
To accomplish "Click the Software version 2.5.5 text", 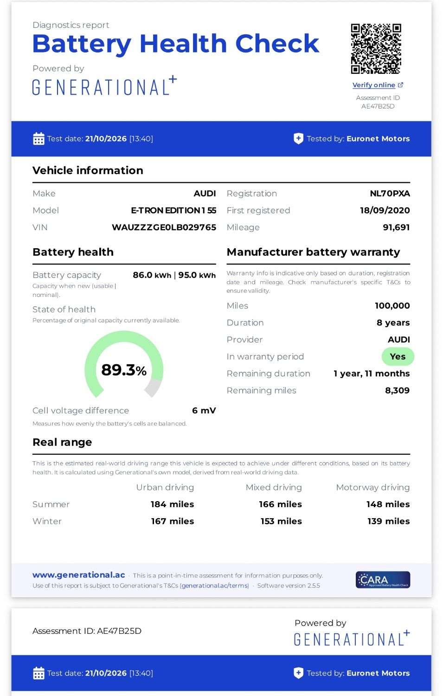I will tap(289, 586).
